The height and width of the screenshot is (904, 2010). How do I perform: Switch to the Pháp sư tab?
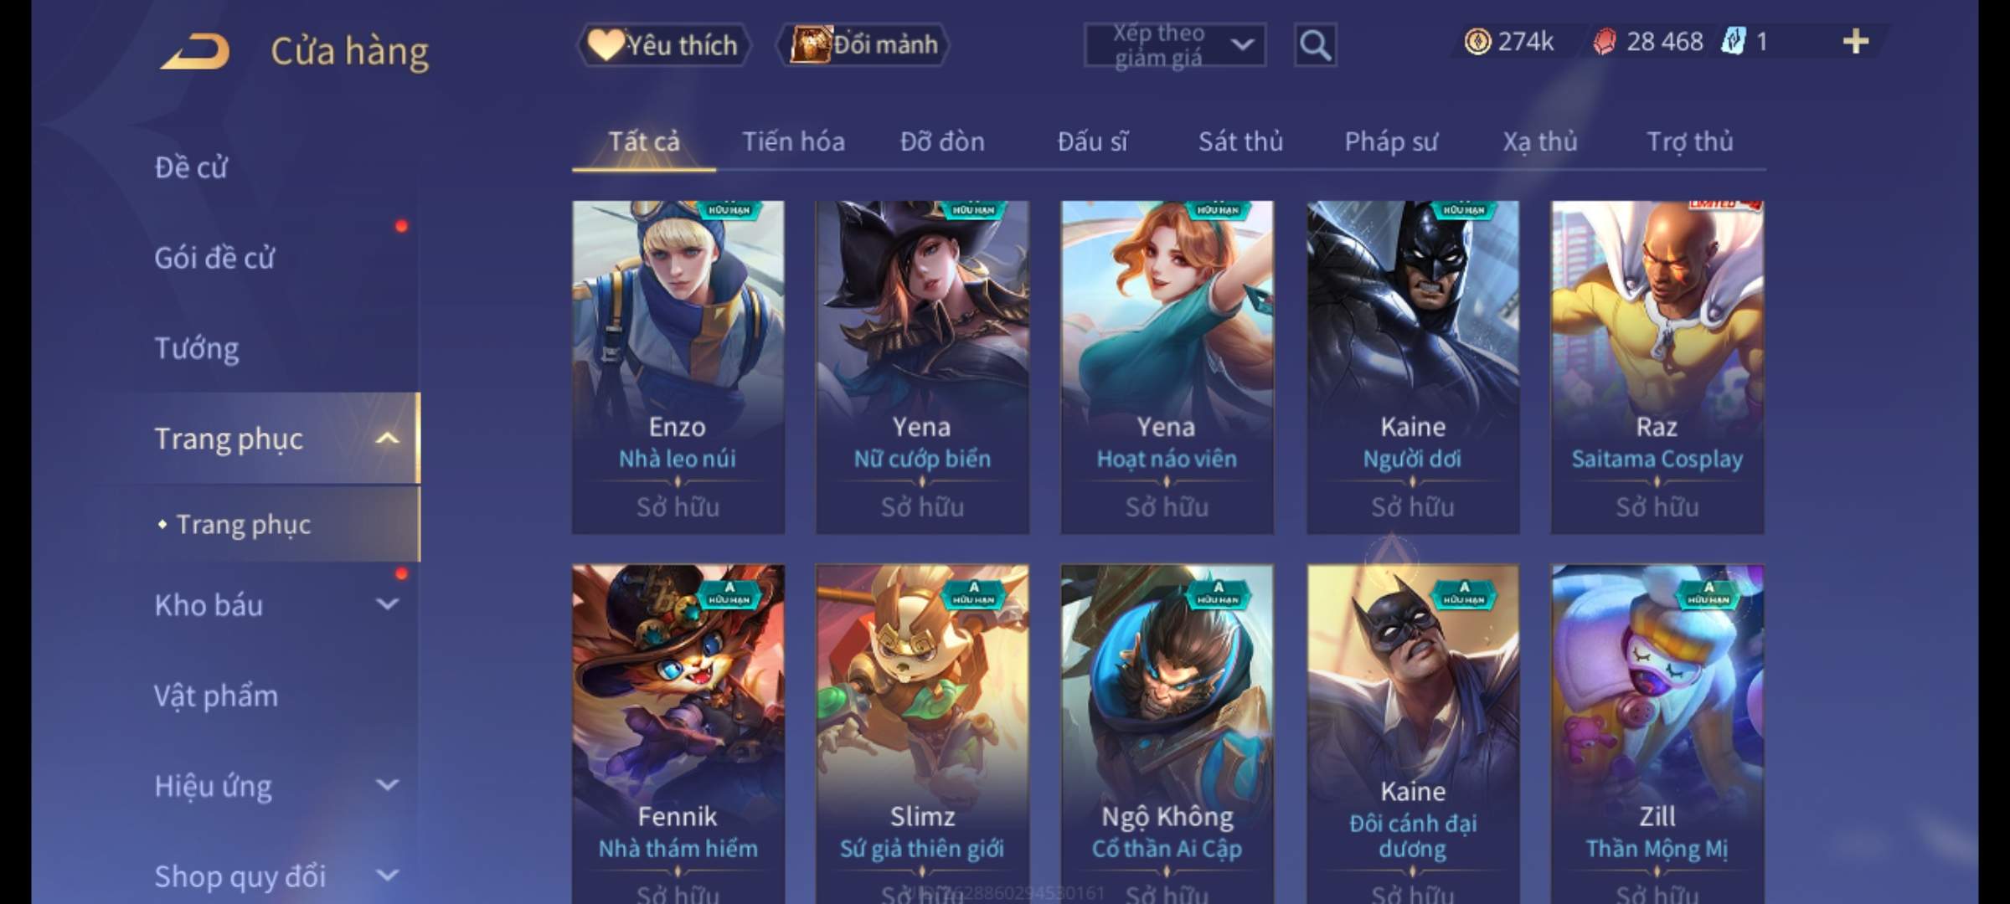1391,141
